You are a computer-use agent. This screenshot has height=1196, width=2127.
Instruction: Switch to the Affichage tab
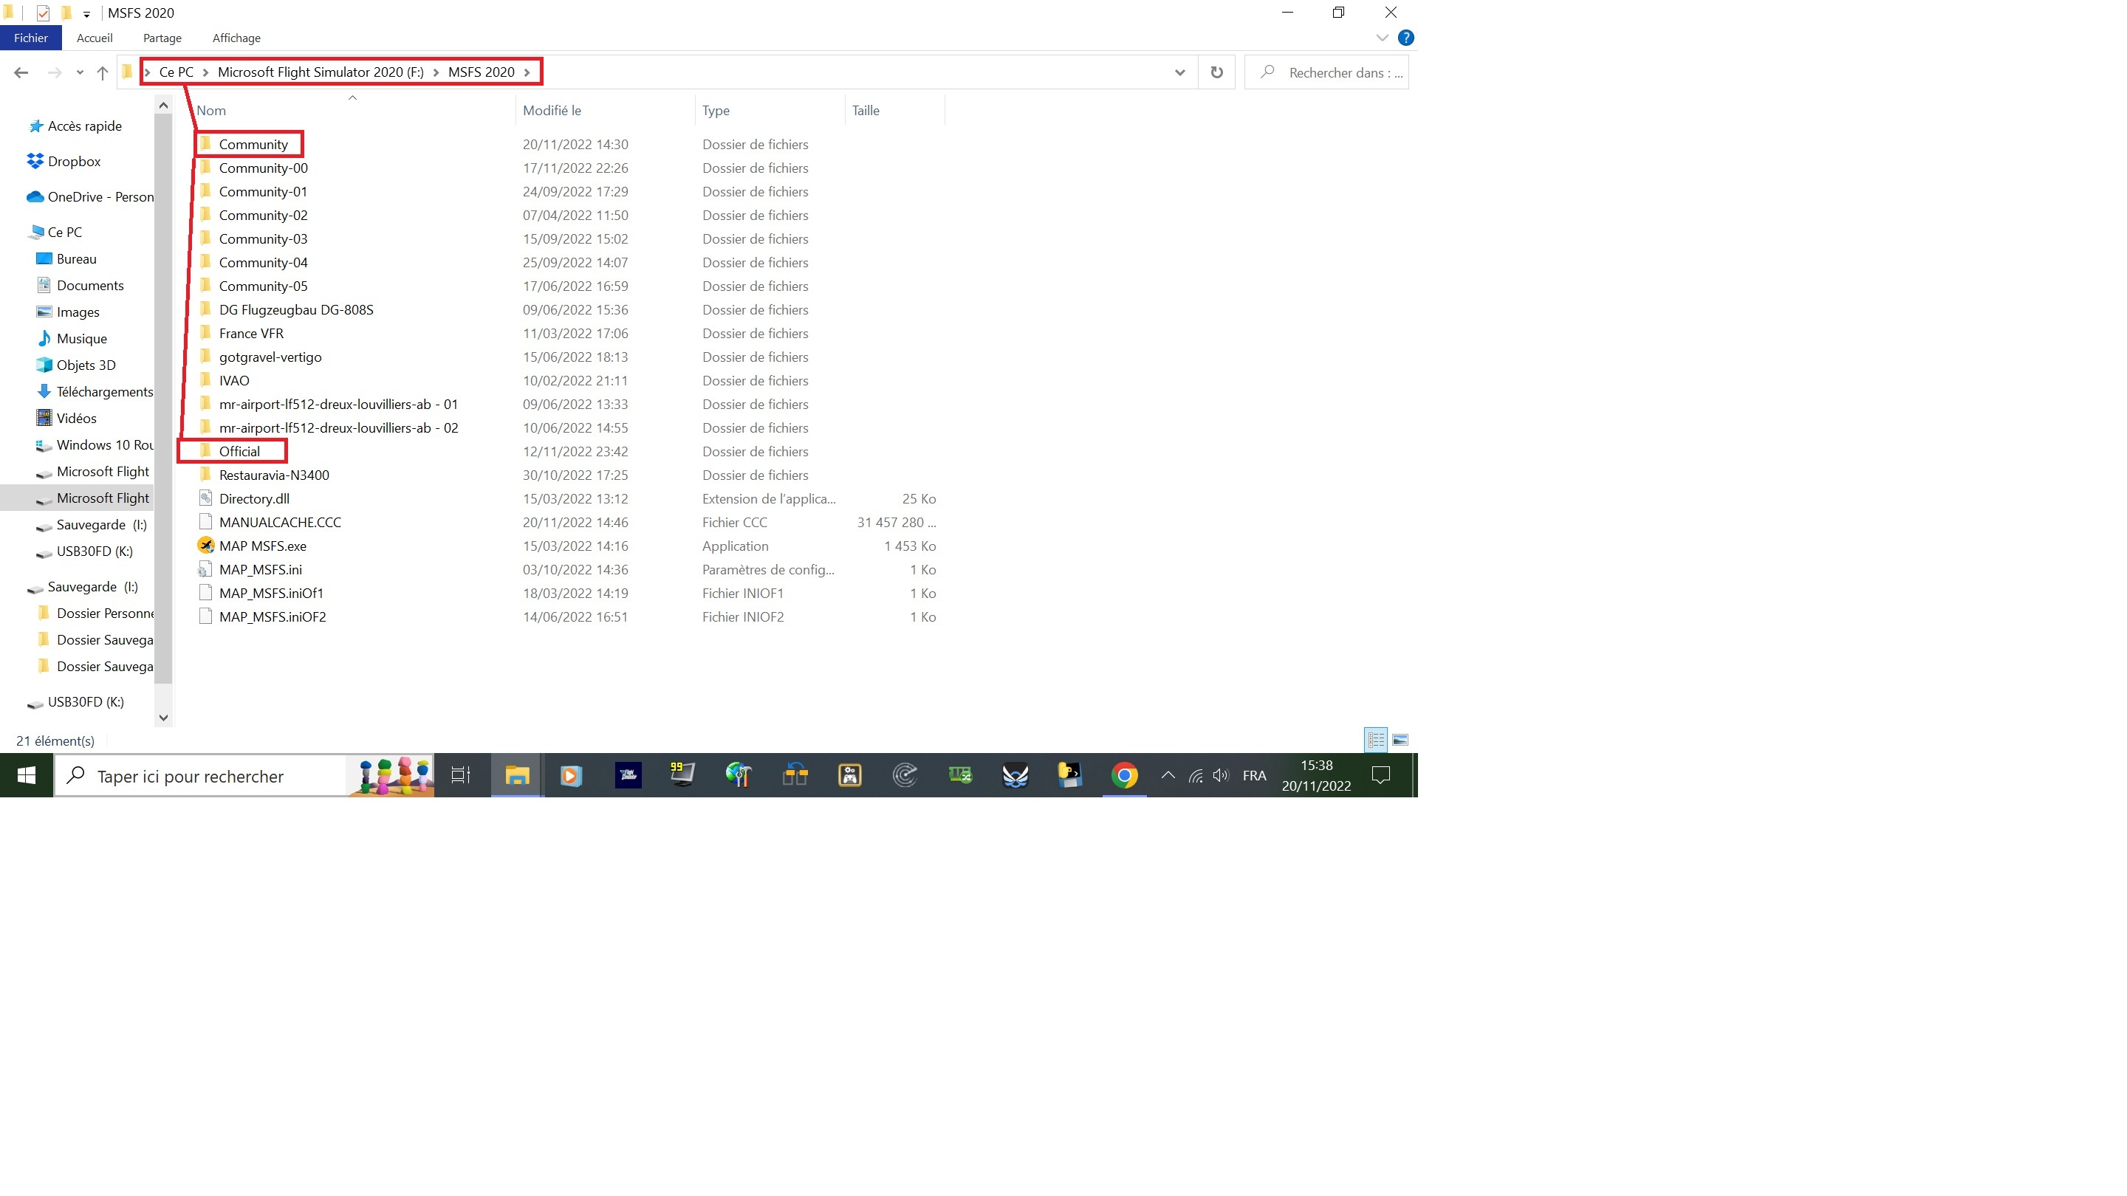tap(236, 38)
